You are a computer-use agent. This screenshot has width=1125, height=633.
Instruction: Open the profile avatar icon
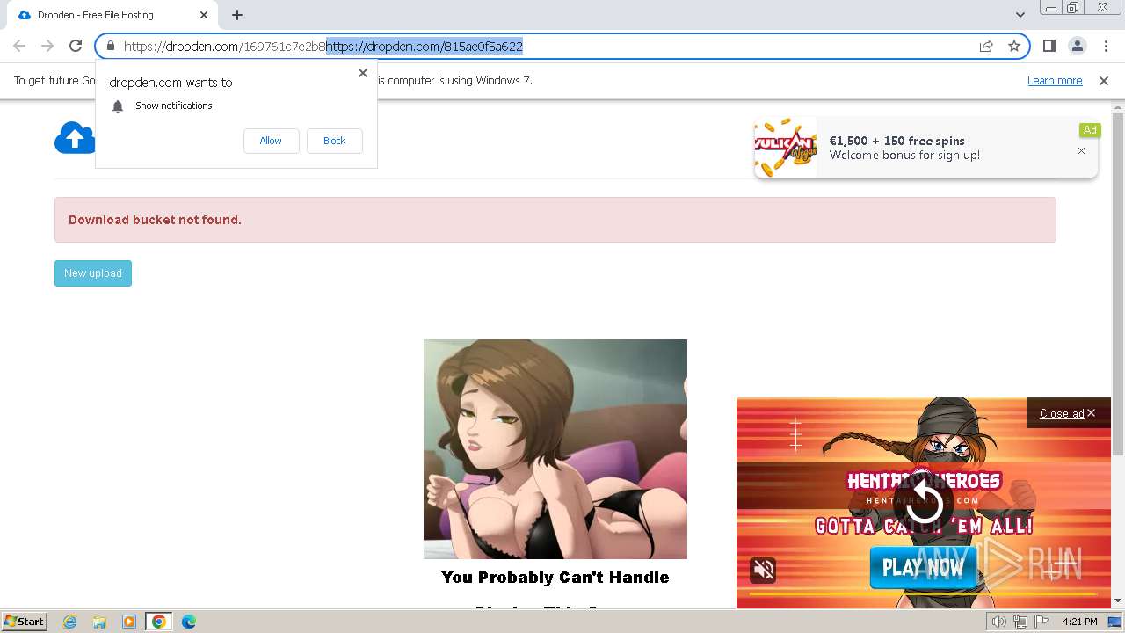[x=1077, y=46]
